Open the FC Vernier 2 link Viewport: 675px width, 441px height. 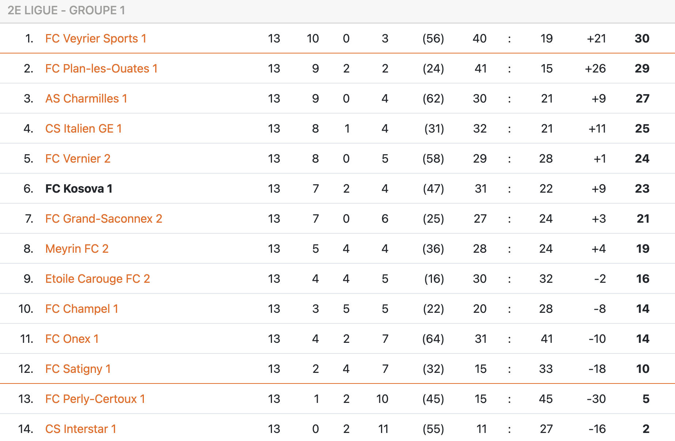click(x=78, y=159)
